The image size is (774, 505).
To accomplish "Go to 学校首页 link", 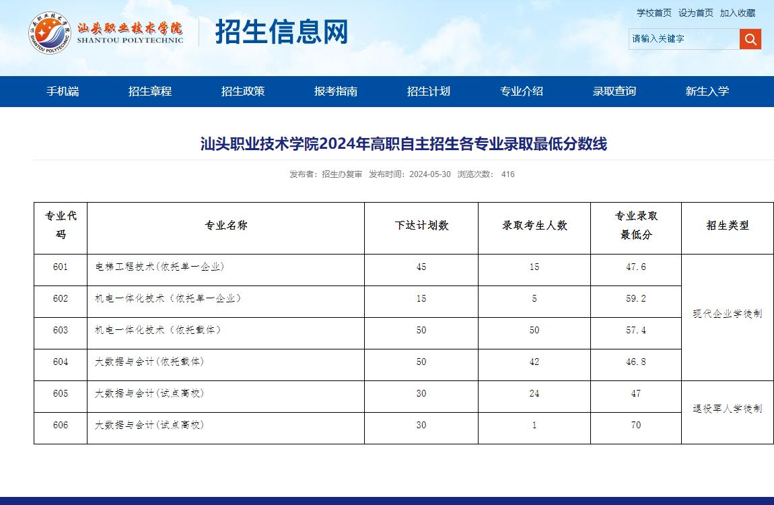I will pyautogui.click(x=654, y=13).
